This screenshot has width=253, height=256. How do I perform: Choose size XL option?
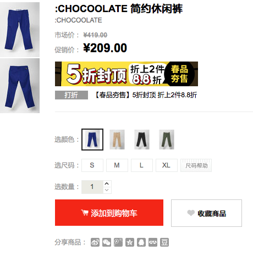(x=167, y=165)
